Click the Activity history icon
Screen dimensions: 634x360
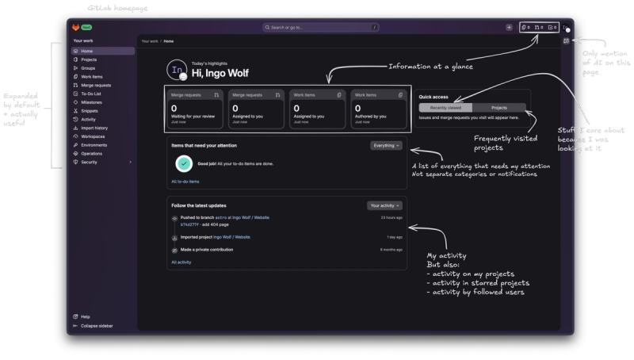click(x=75, y=119)
